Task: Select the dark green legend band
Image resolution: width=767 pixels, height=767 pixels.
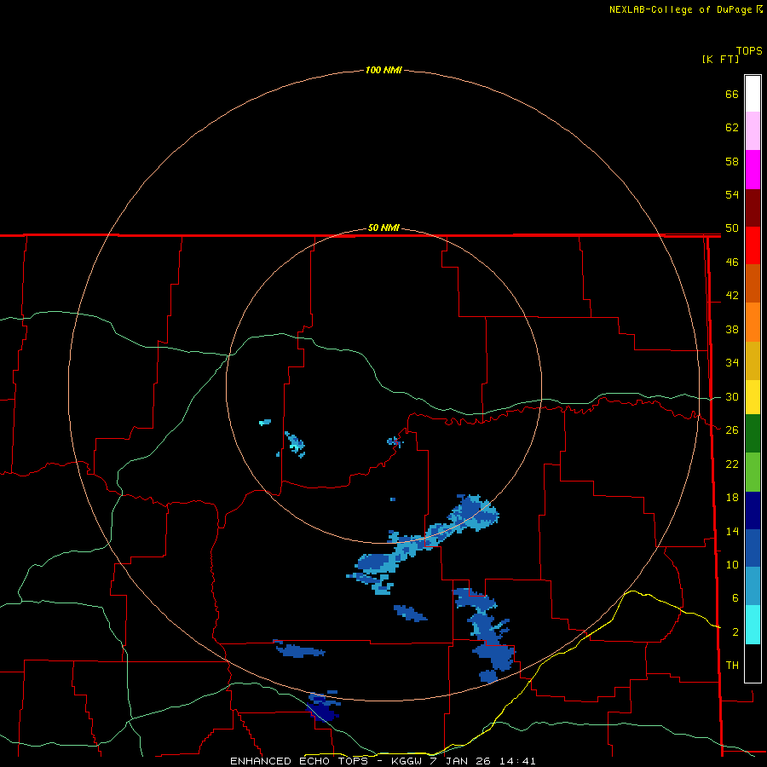Action: point(753,434)
